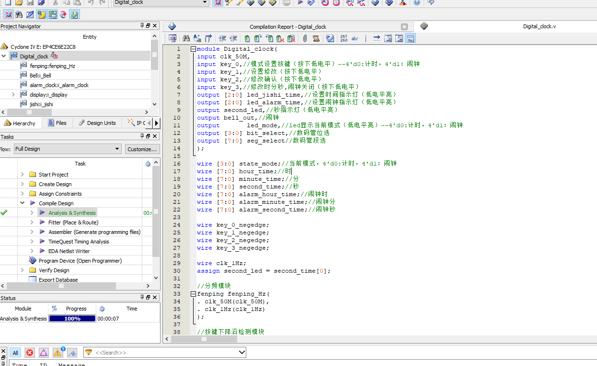The image size is (597, 366).
Task: Open the Help question mark icon
Action: (417, 2)
